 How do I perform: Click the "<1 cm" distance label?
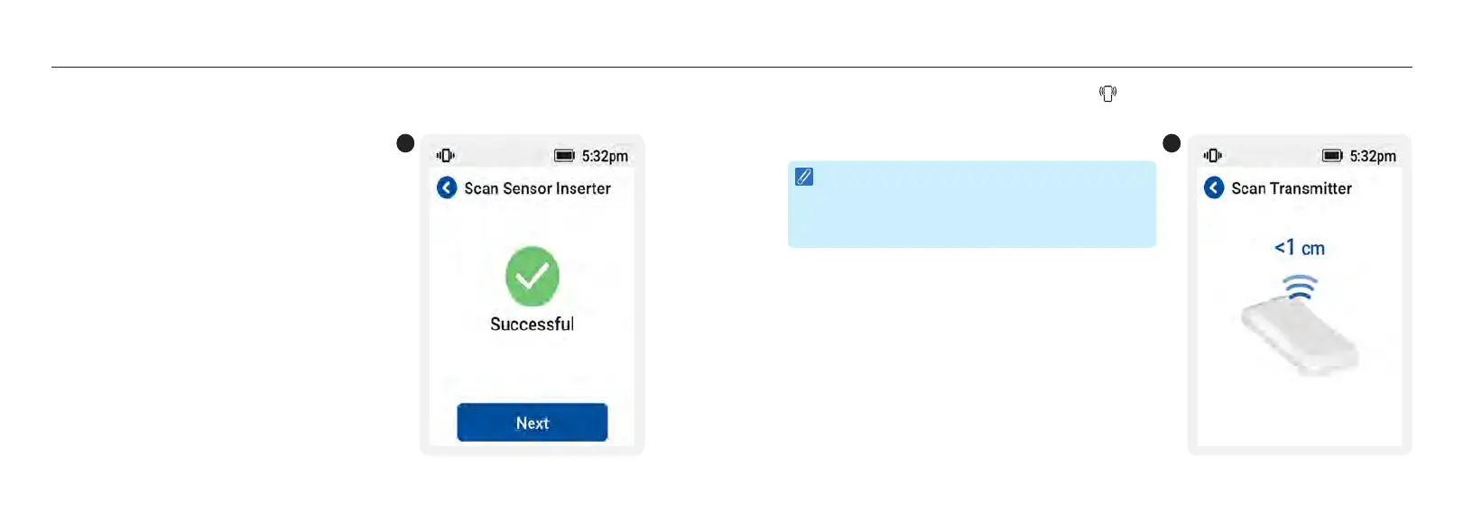[x=1300, y=248]
